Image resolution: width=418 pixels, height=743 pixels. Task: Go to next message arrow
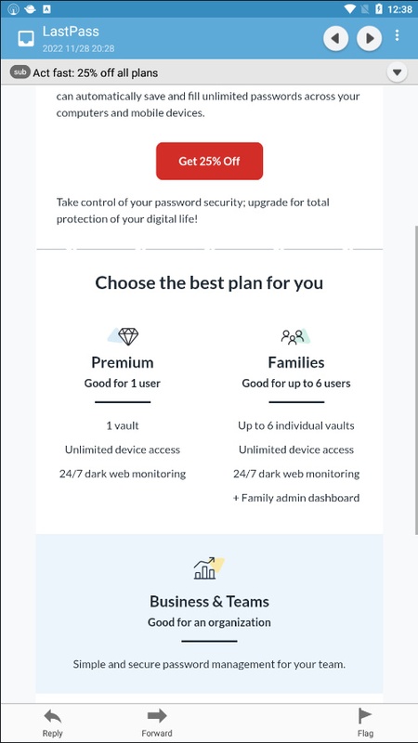[x=369, y=38]
